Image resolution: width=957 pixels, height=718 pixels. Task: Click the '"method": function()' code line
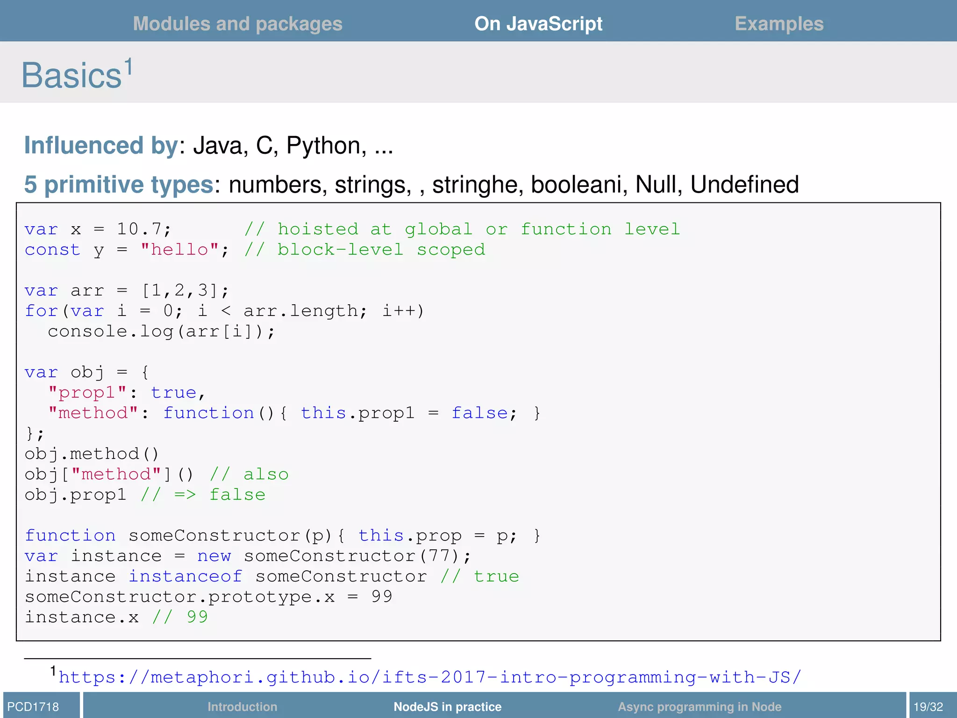click(294, 413)
